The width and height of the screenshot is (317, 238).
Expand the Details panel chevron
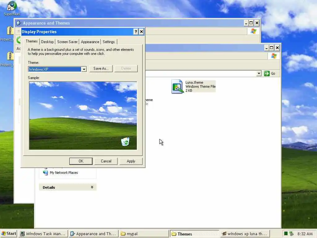click(92, 187)
